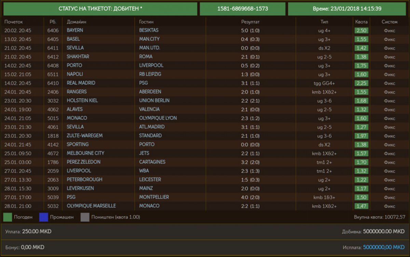
Task: Click away team ATL.MADRID
Action: pyautogui.click(x=152, y=127)
